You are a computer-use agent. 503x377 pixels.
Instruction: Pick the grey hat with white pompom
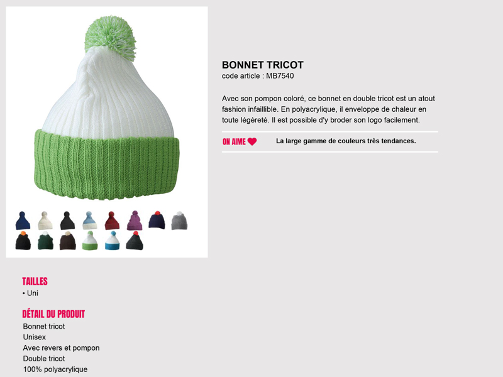pos(179,221)
